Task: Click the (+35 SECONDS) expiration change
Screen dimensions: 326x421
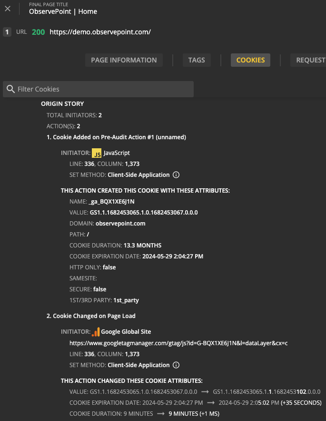Action: (301, 403)
